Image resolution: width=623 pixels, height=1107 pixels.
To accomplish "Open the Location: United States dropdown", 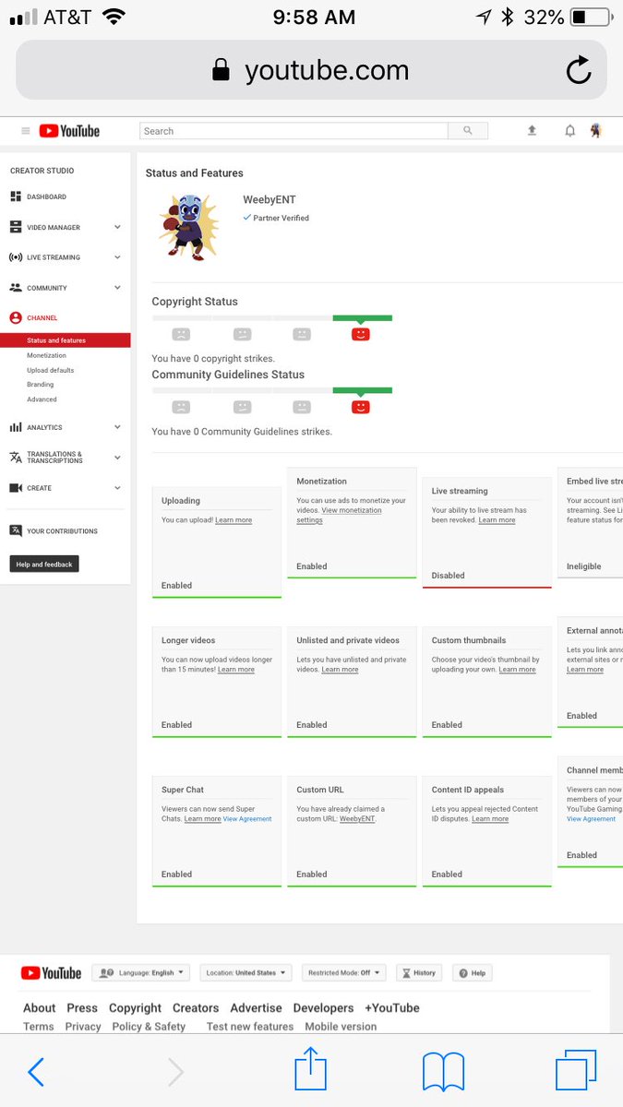I will (x=246, y=972).
